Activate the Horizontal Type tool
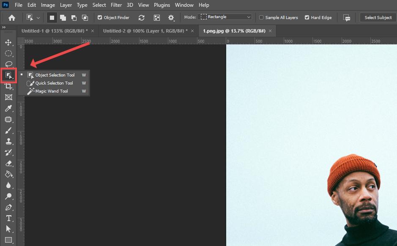Viewport: 397px width, 246px height. (x=9, y=218)
